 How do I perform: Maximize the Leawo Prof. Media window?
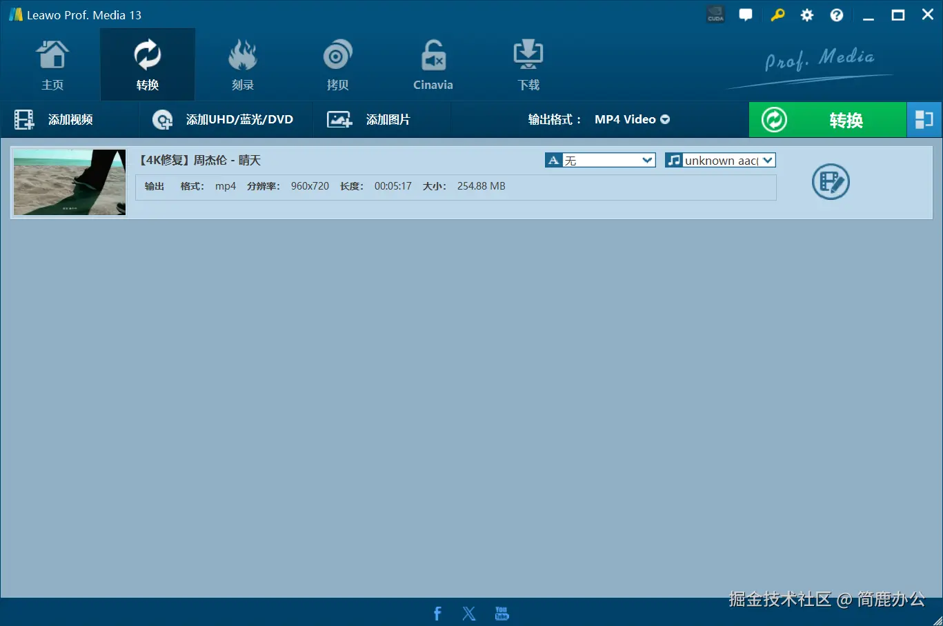click(898, 15)
